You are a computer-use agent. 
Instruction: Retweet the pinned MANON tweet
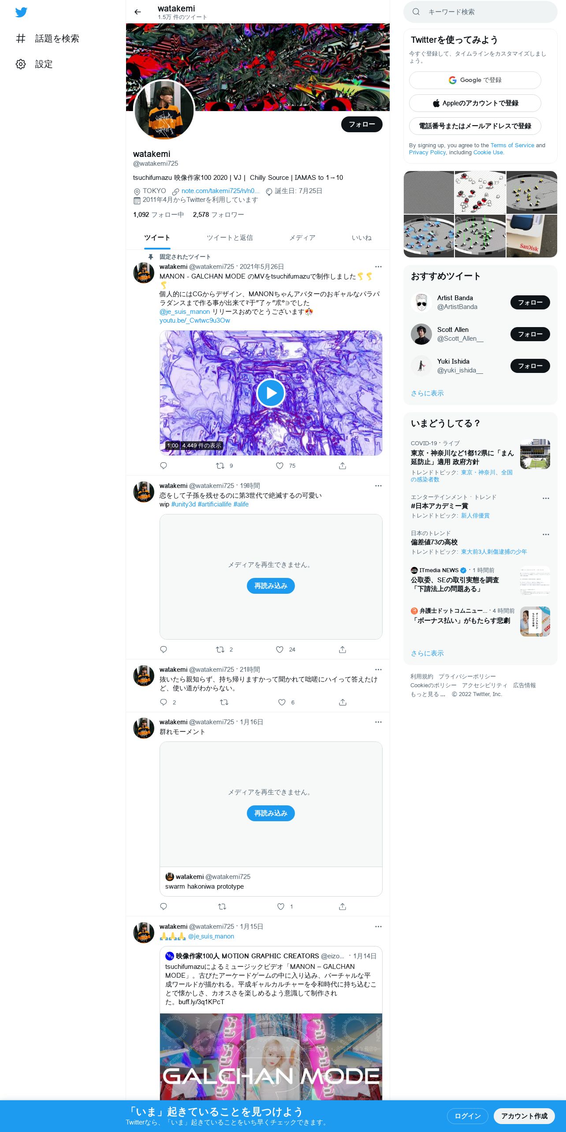click(220, 465)
